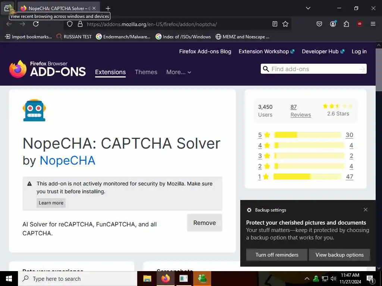Screen dimensions: 382x286
Task: Filter reviews by 2 stars
Action: (264, 166)
